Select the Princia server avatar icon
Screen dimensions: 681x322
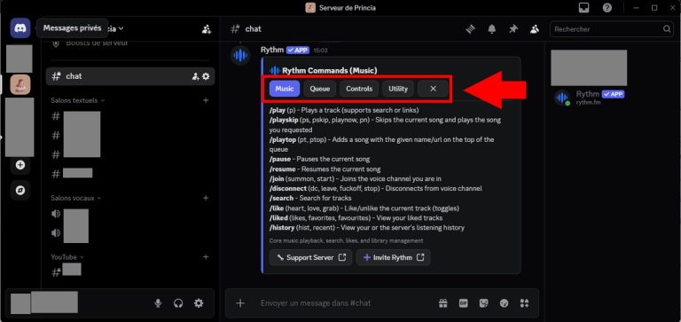coord(20,85)
